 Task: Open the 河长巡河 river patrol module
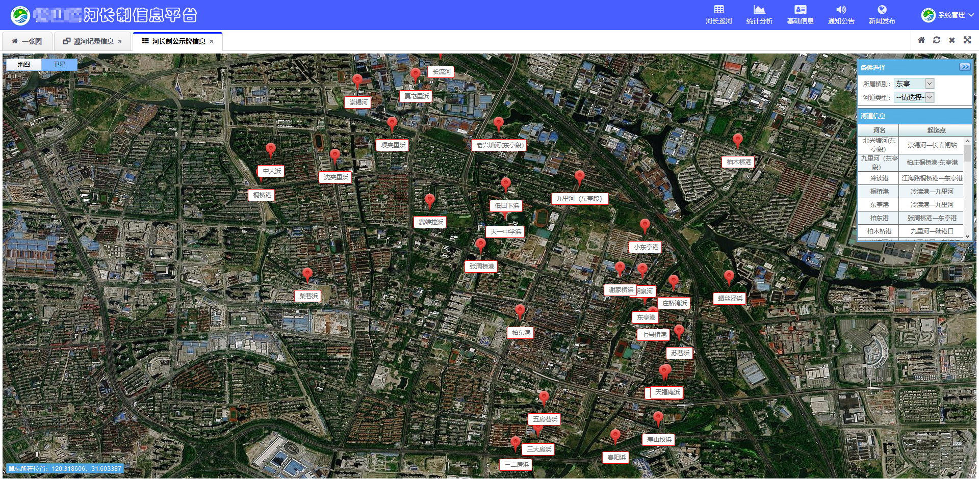point(718,14)
